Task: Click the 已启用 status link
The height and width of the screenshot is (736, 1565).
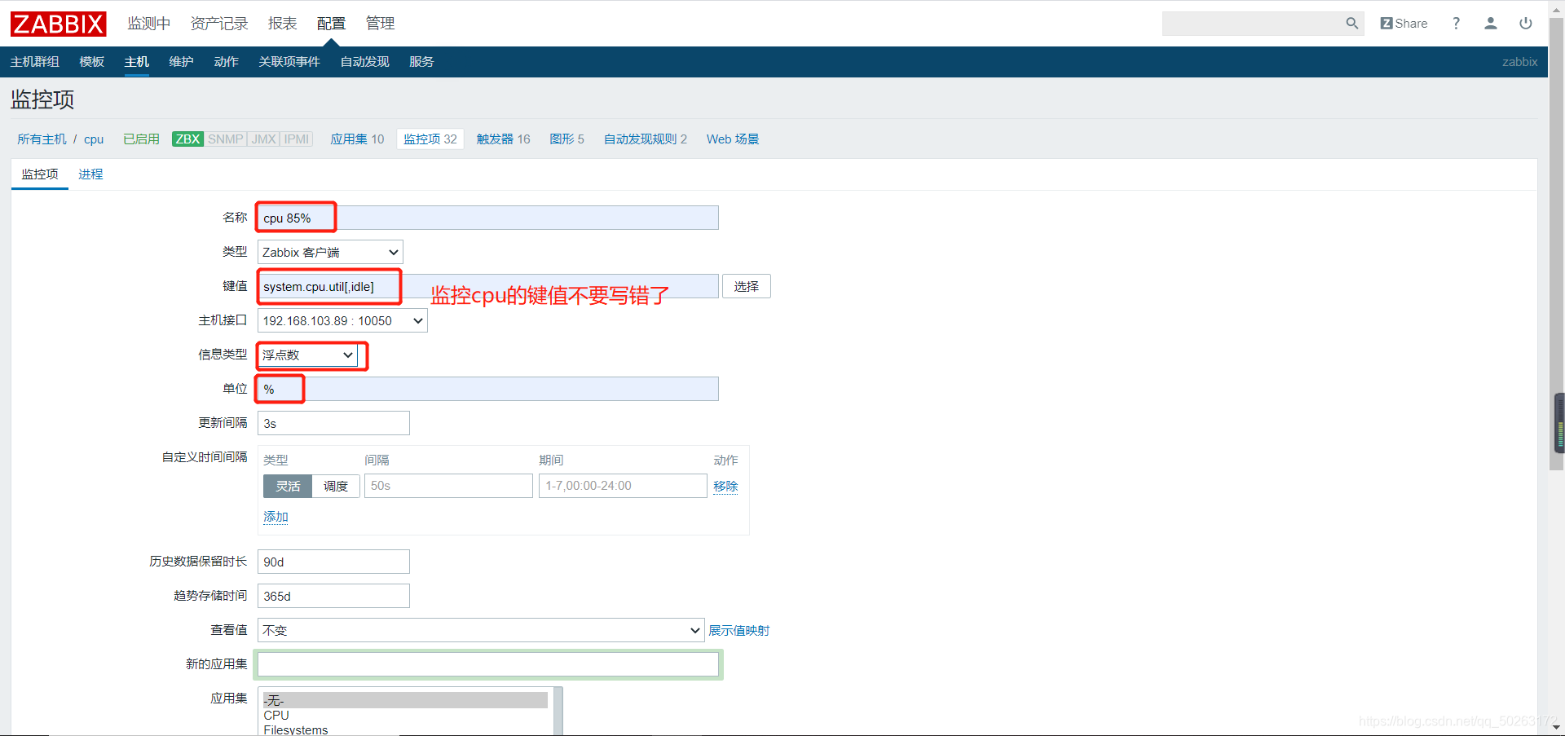Action: click(x=141, y=139)
